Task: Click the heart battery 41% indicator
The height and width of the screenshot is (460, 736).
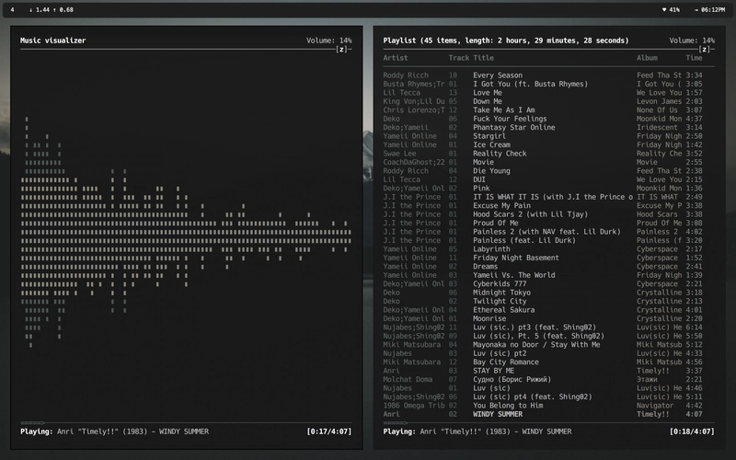Action: point(671,9)
